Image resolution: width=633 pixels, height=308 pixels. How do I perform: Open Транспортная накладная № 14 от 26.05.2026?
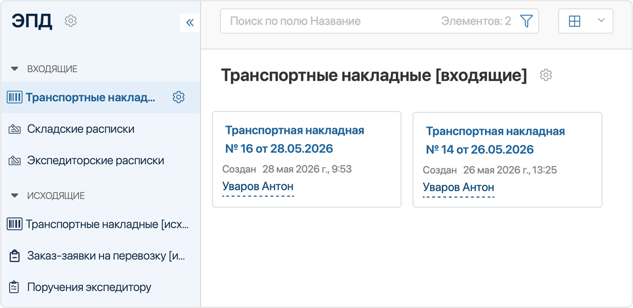click(x=495, y=140)
